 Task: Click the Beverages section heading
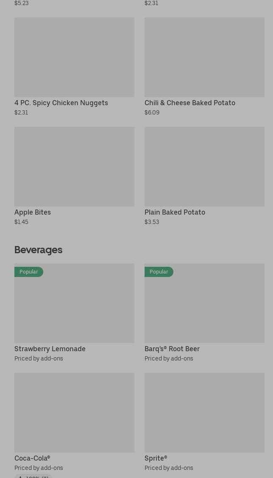click(38, 250)
